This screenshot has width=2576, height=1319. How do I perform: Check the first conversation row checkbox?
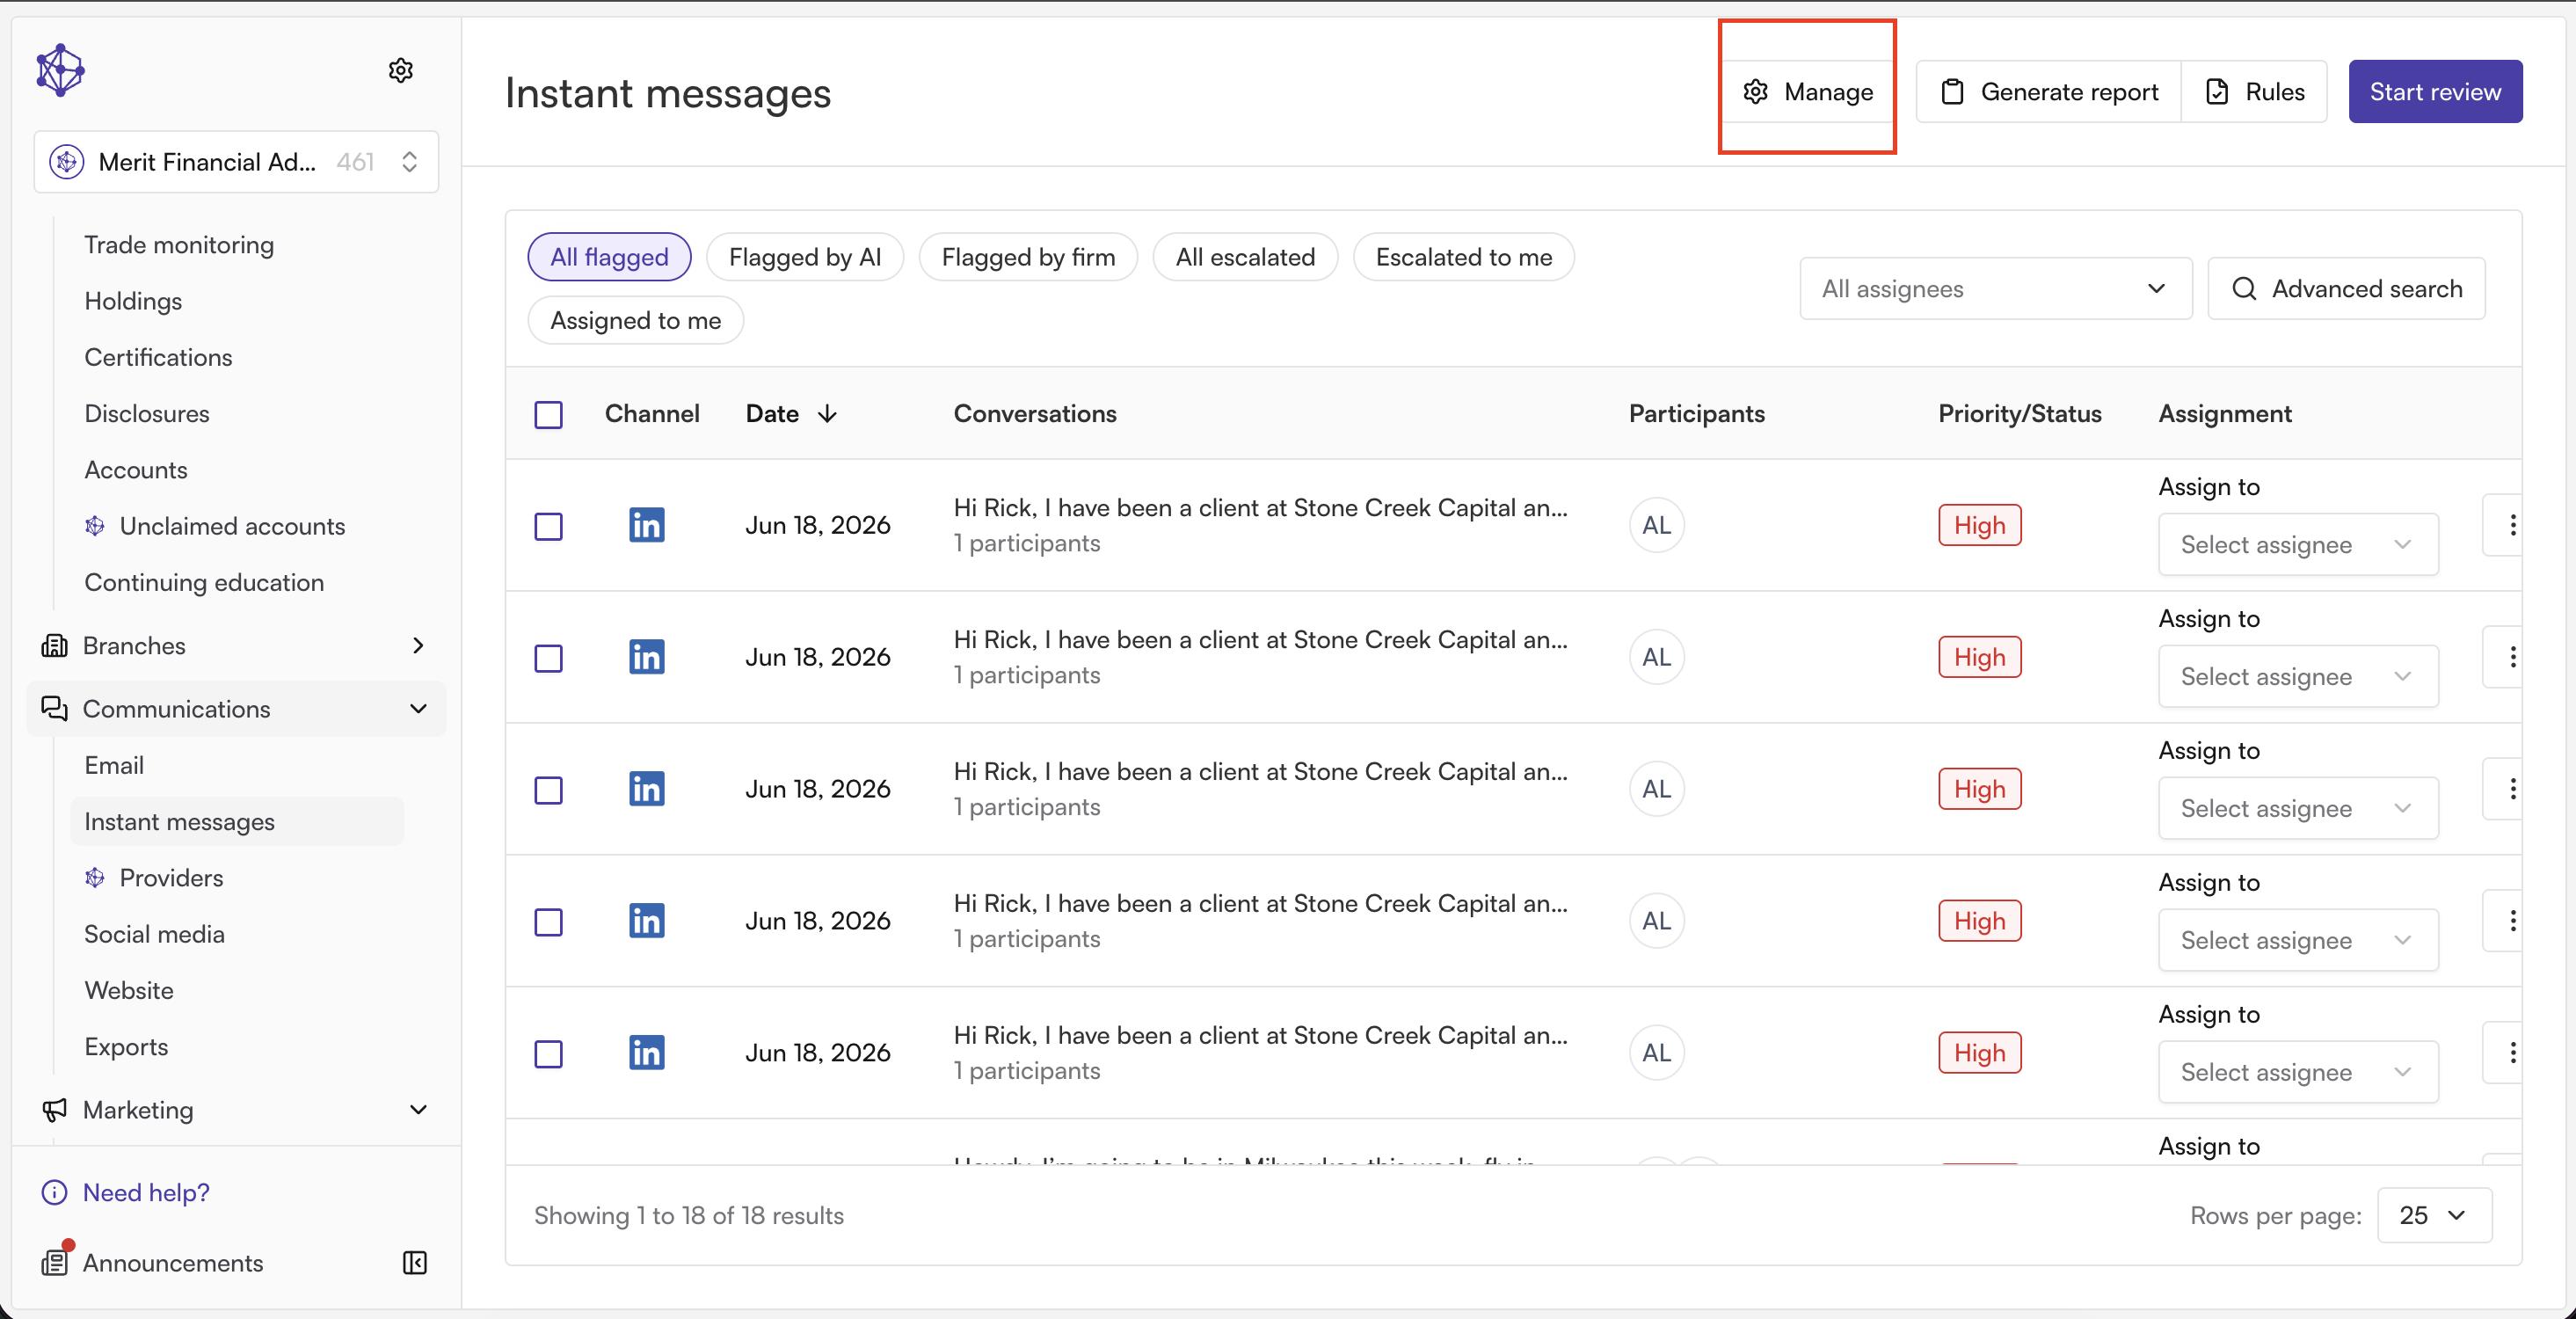coord(549,526)
